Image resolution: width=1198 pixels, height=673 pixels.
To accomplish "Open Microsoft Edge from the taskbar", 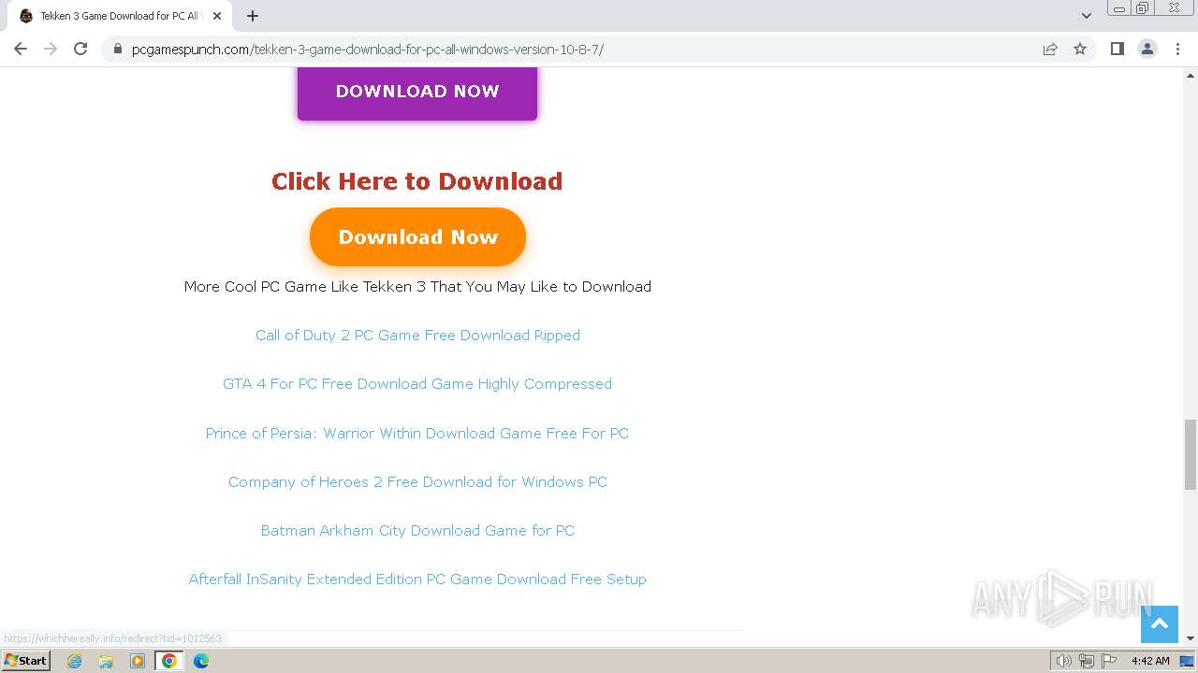I will coord(201,661).
